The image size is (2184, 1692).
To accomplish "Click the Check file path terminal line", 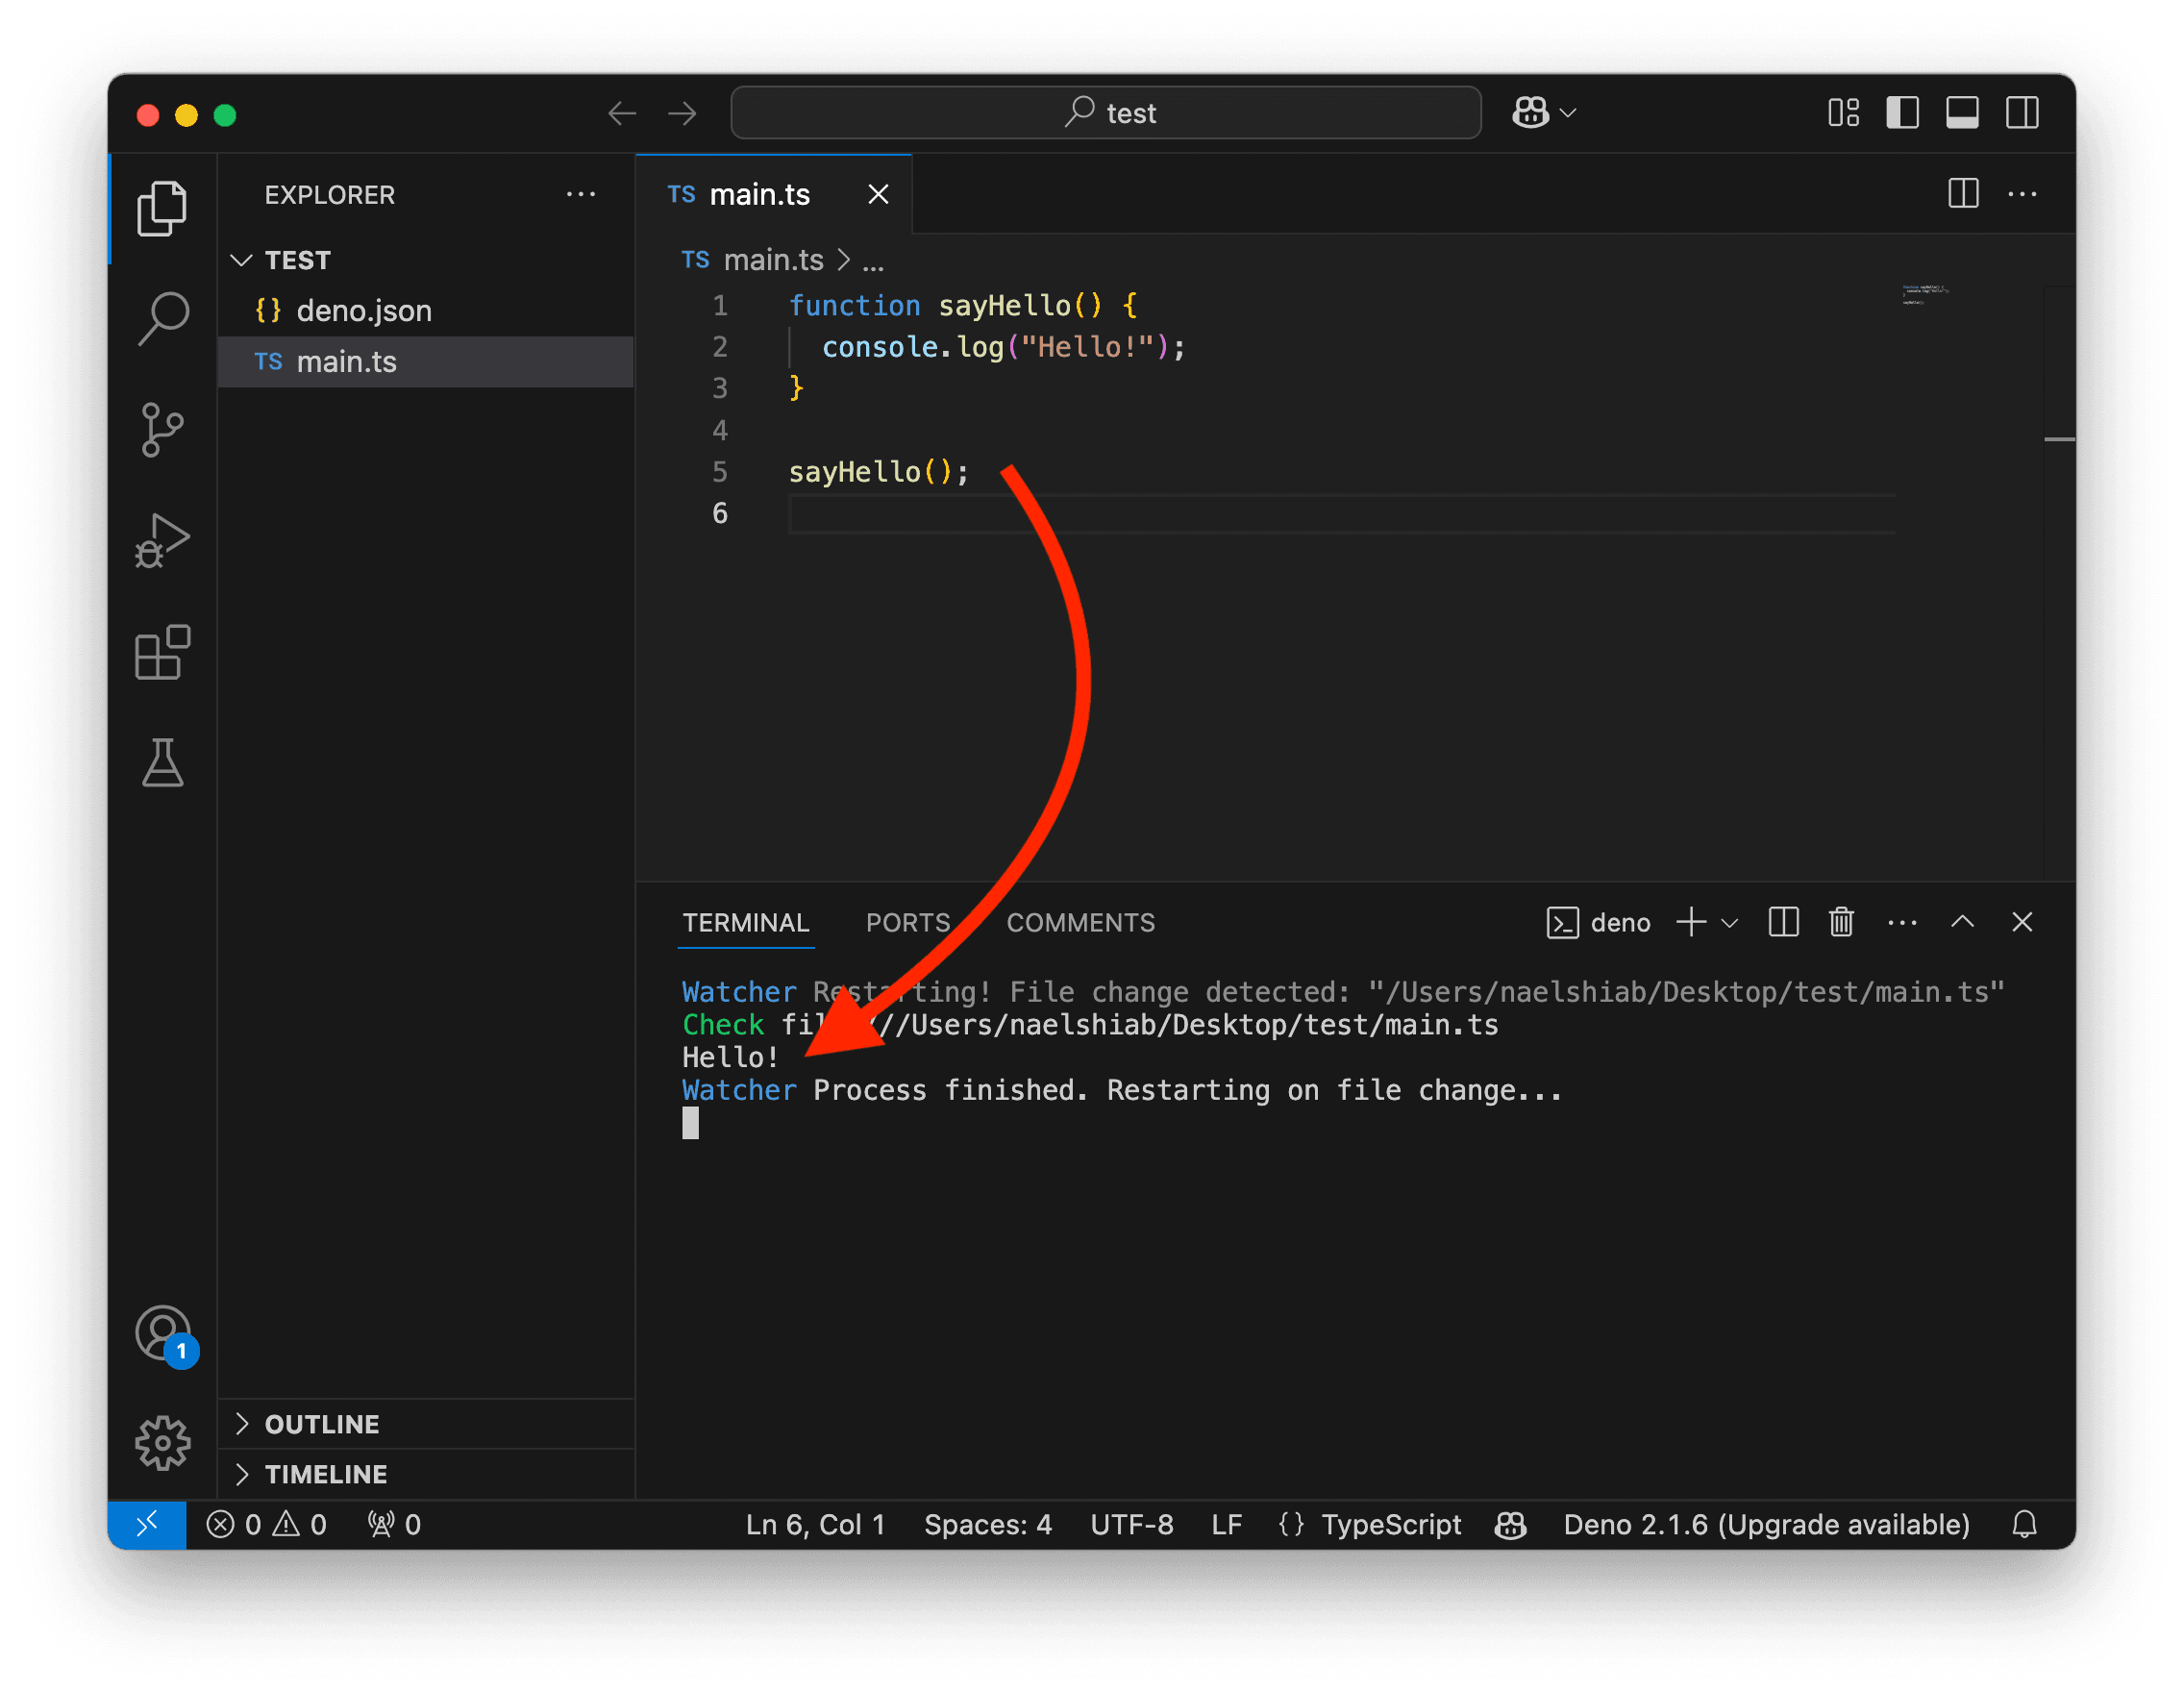I will tap(1090, 1025).
